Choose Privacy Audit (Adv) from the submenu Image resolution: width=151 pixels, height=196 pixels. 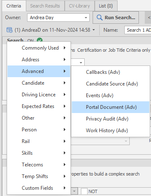[111, 119]
